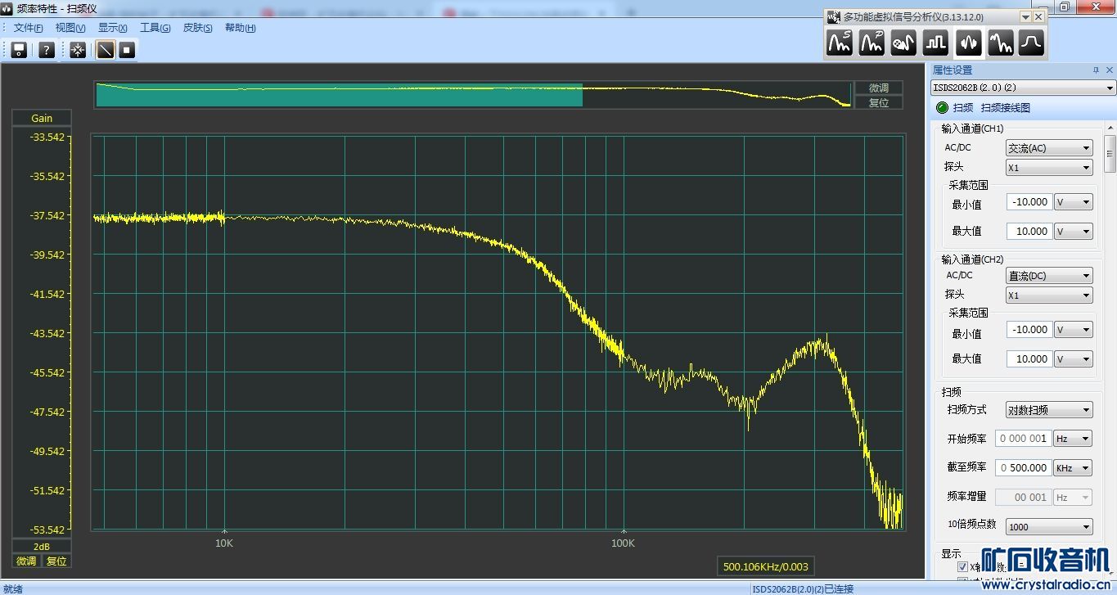Click 微调 button below the Gain axis
Screen dimensions: 1117x595
[x=26, y=561]
